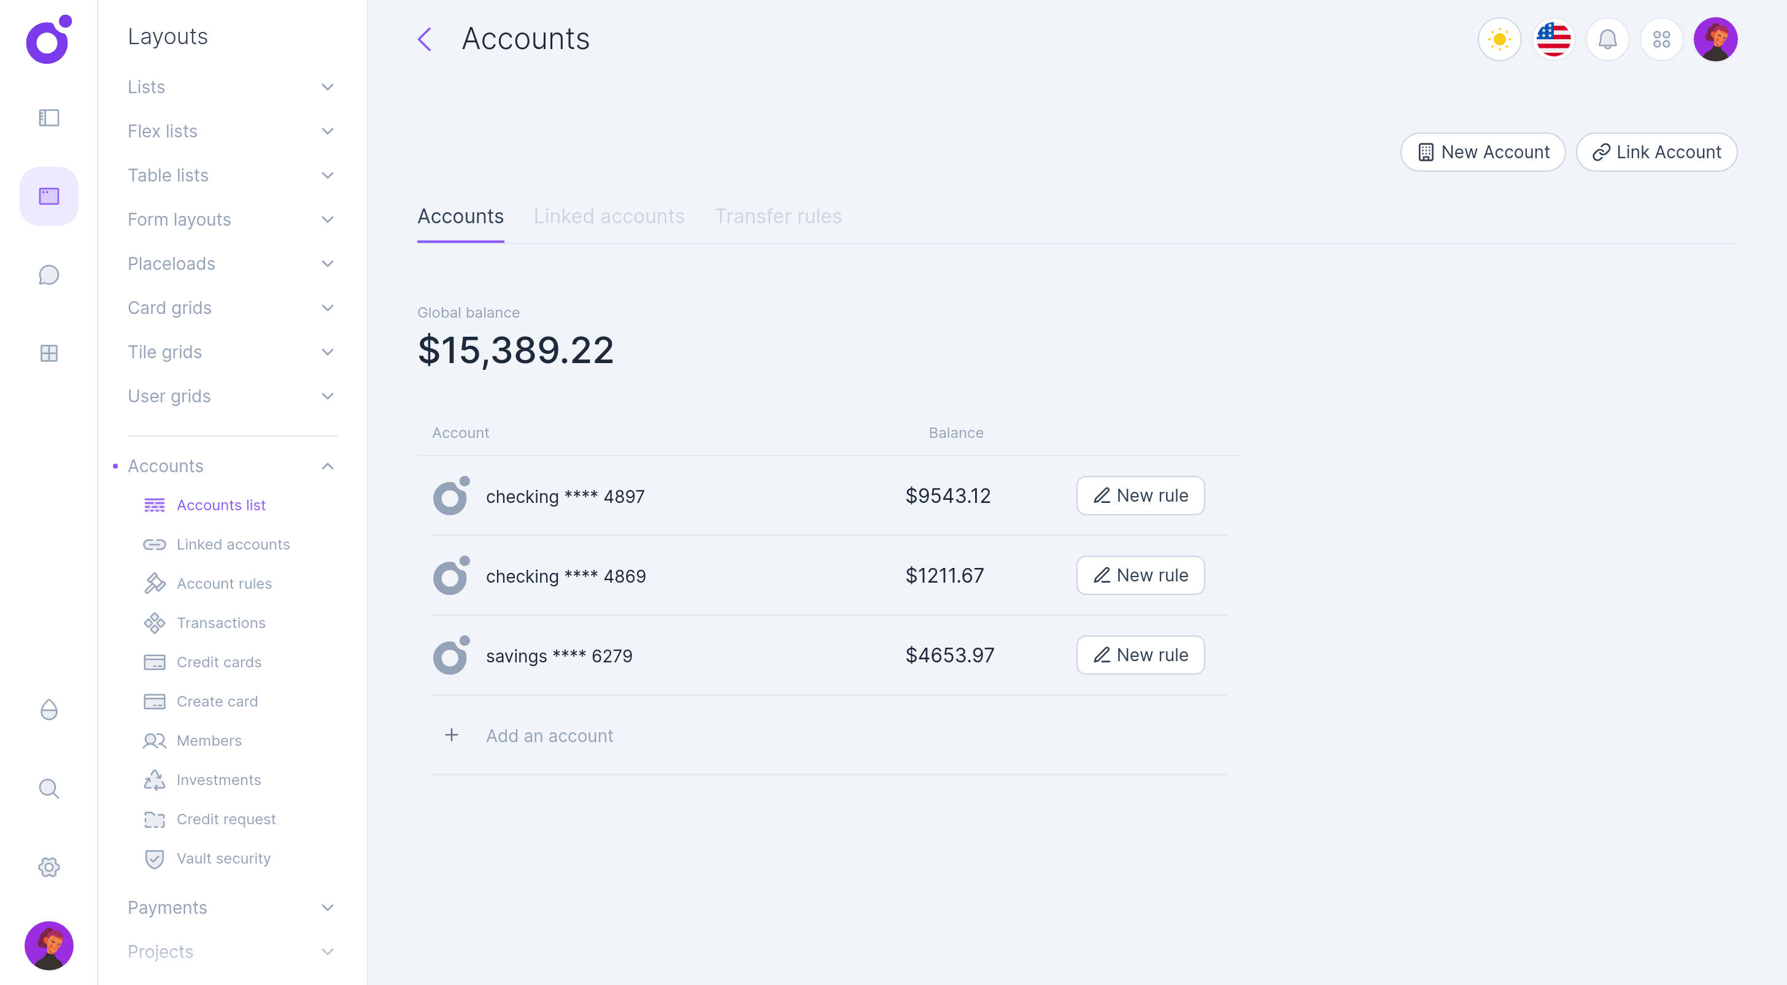Viewport: 1787px width, 985px height.
Task: Change language via the US flag icon
Action: 1553,39
